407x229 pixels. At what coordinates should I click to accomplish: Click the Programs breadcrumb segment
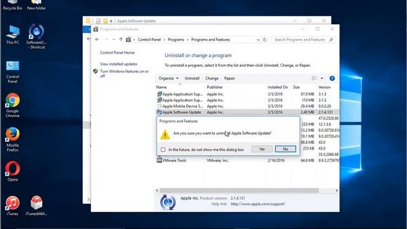point(176,39)
